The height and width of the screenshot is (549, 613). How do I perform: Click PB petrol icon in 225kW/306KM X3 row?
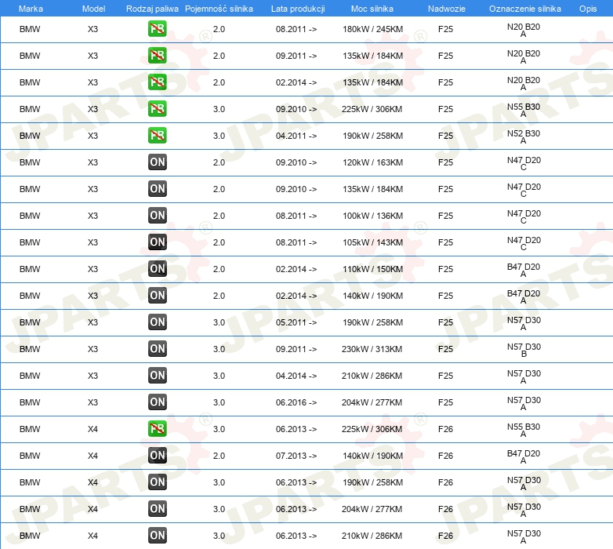[157, 109]
